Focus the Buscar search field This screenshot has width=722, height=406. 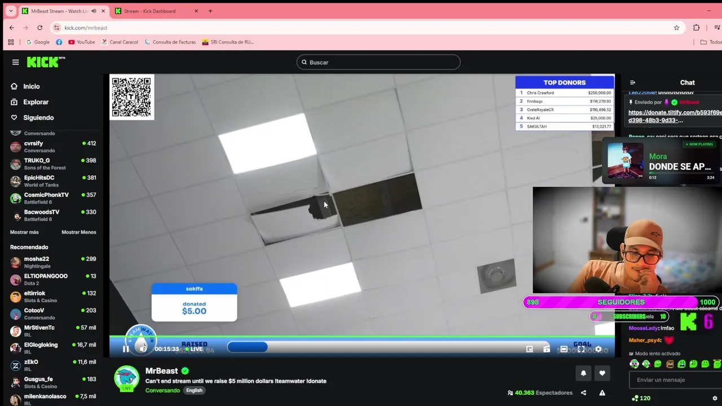[x=378, y=62]
